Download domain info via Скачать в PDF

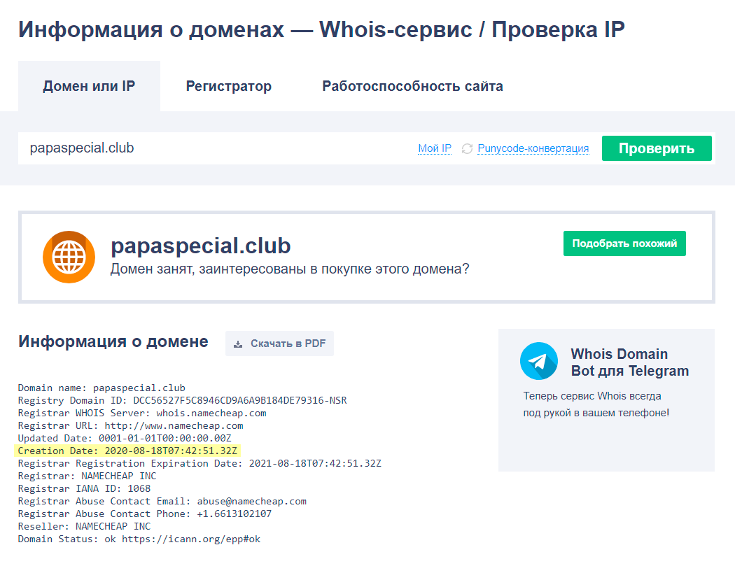click(x=279, y=344)
